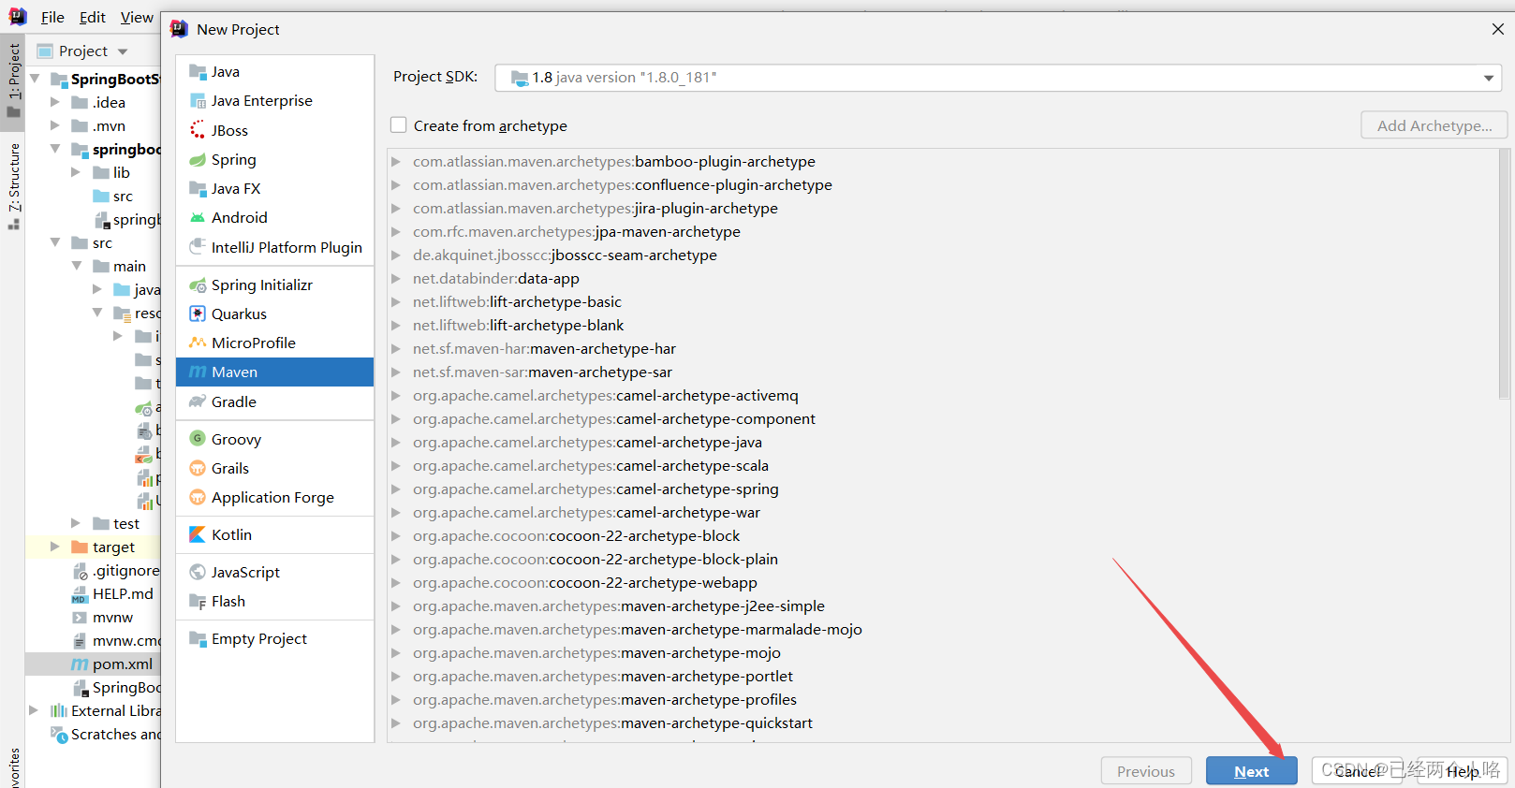Open the Edit menu
Image resolution: width=1515 pixels, height=788 pixels.
[x=93, y=17]
